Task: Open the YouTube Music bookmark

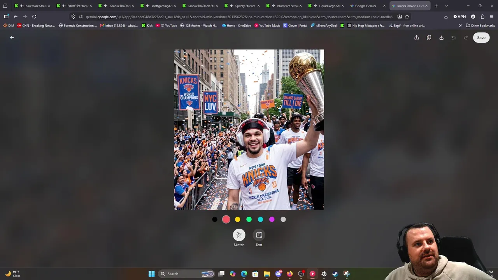Action: tap(267, 26)
